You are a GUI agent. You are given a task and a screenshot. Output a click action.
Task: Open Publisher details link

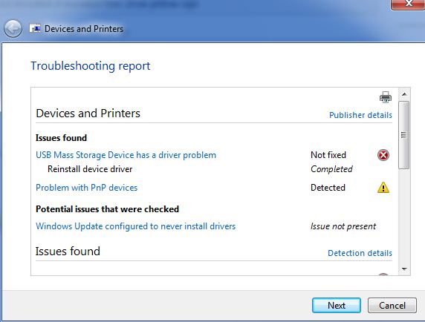[360, 115]
